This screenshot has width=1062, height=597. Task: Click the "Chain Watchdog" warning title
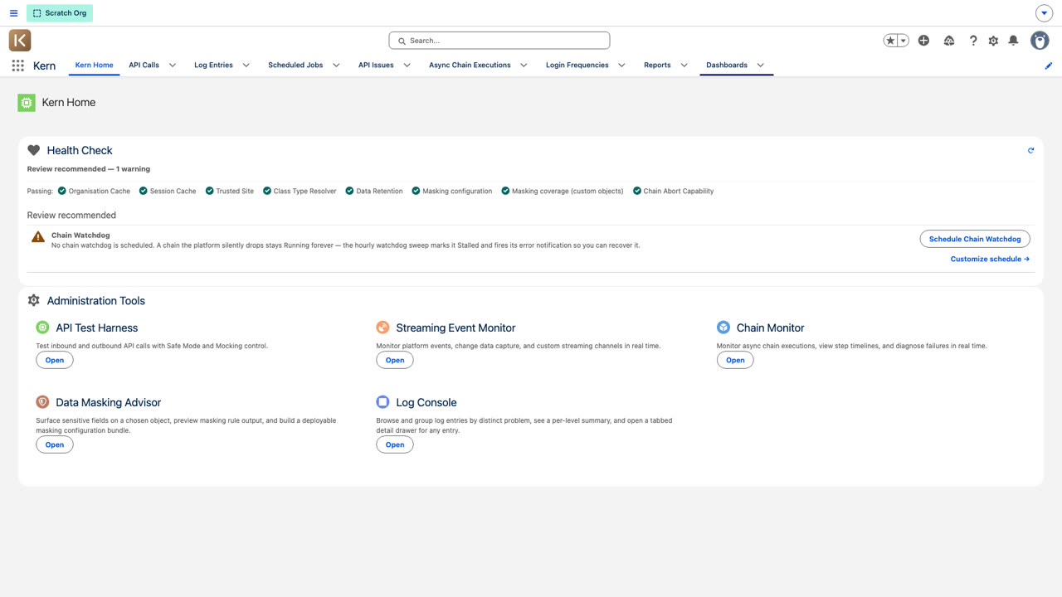80,235
